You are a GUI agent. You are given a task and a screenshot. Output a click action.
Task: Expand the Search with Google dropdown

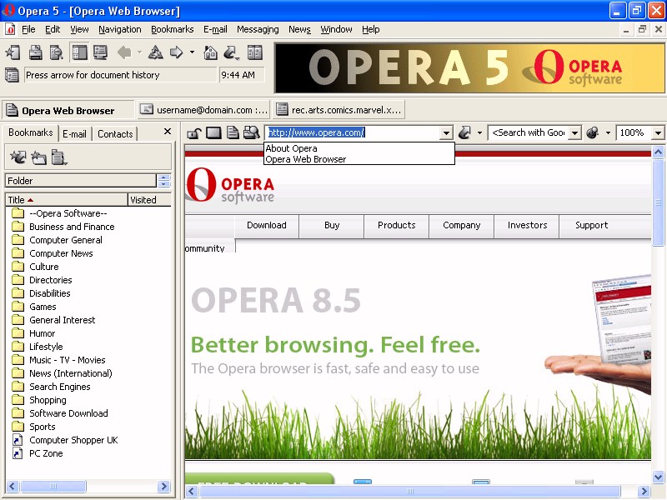tap(574, 133)
